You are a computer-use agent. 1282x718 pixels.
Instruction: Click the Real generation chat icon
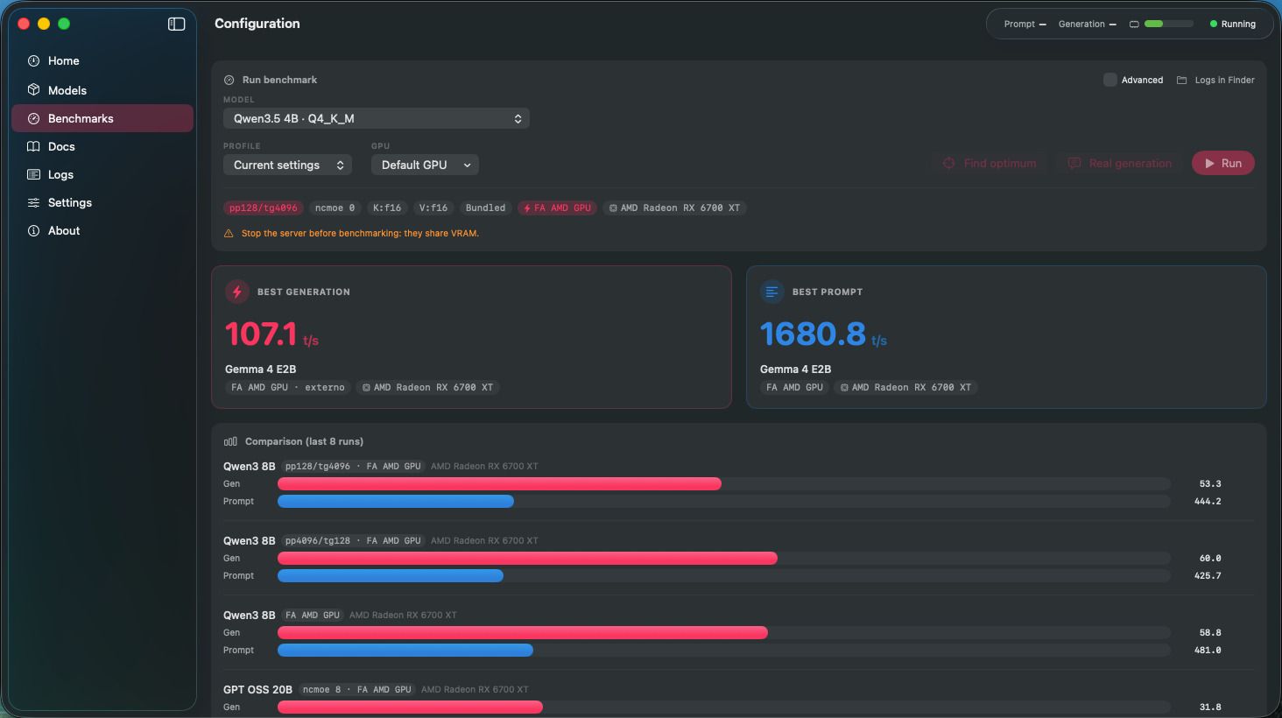[x=1074, y=163]
